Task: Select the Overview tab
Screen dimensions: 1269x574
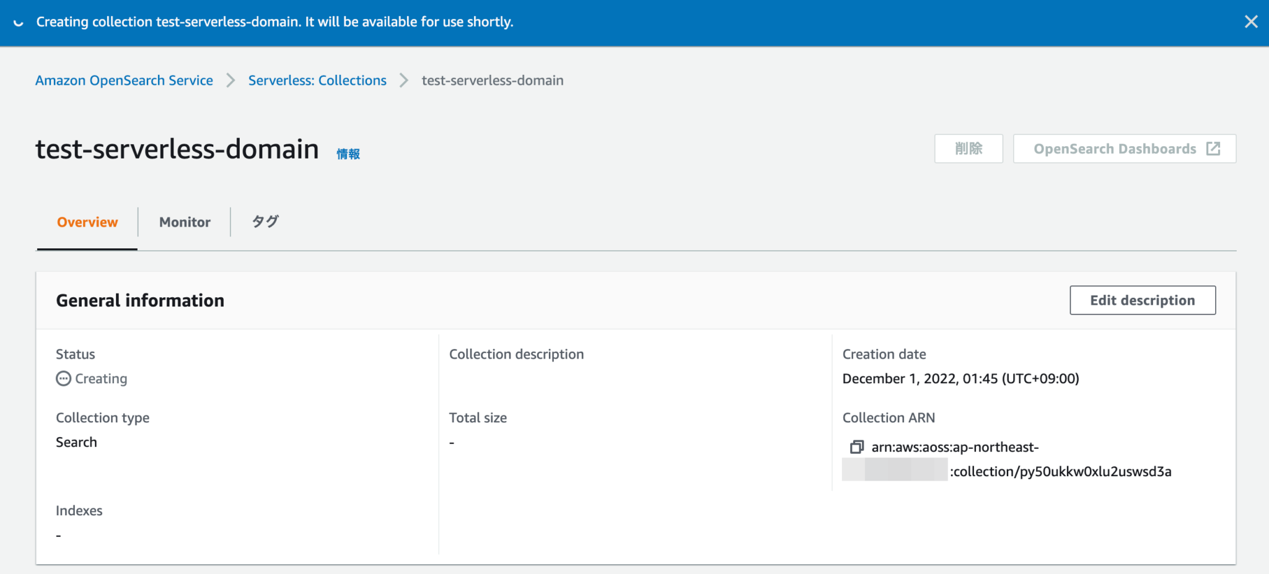Action: click(x=87, y=222)
